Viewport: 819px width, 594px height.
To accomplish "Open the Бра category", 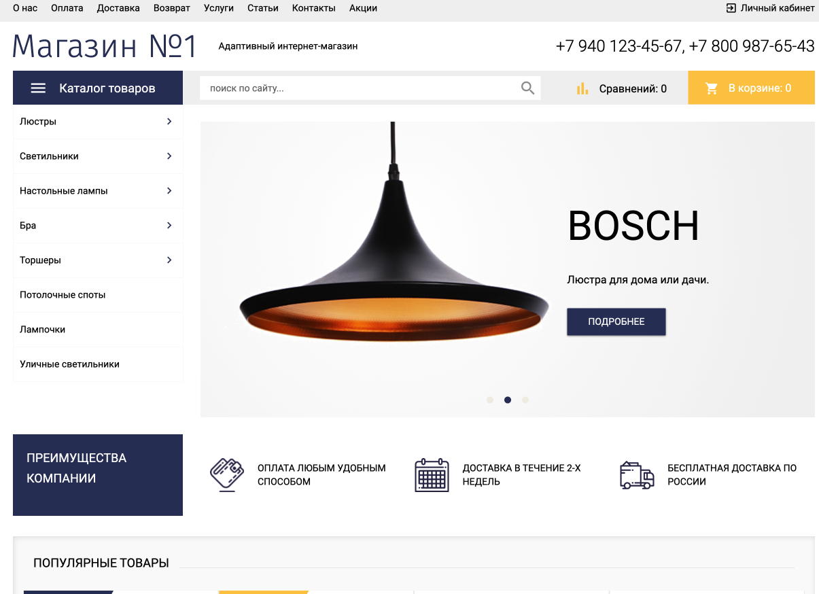I will [98, 226].
